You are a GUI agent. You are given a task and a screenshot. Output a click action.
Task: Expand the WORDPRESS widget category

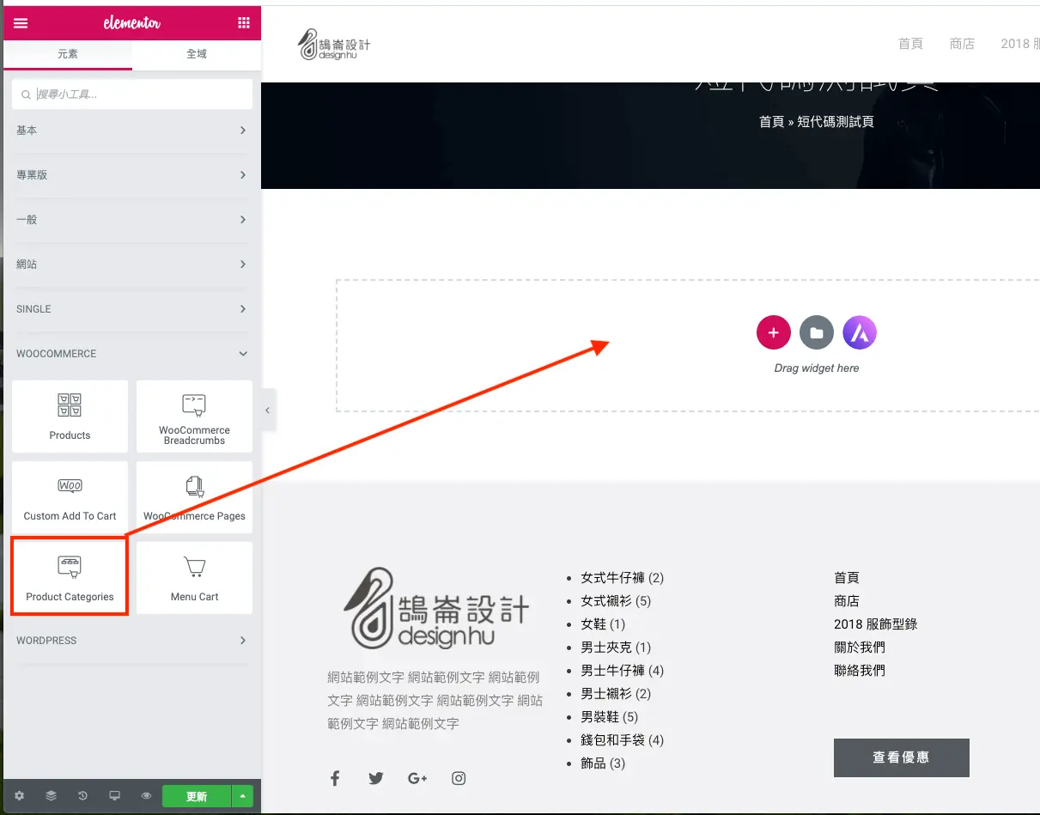pos(132,641)
